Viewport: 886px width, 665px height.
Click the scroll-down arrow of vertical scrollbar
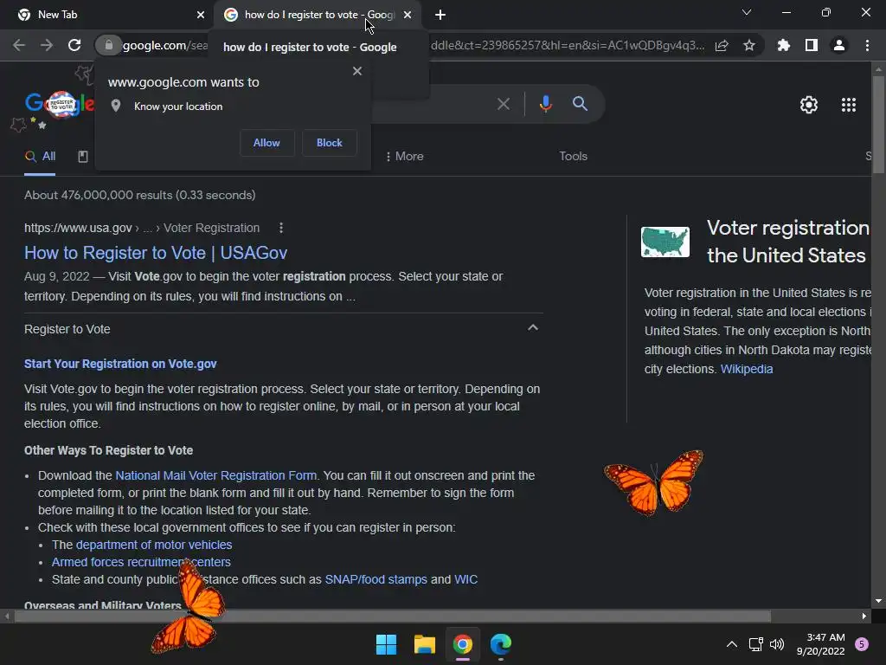tap(878, 601)
